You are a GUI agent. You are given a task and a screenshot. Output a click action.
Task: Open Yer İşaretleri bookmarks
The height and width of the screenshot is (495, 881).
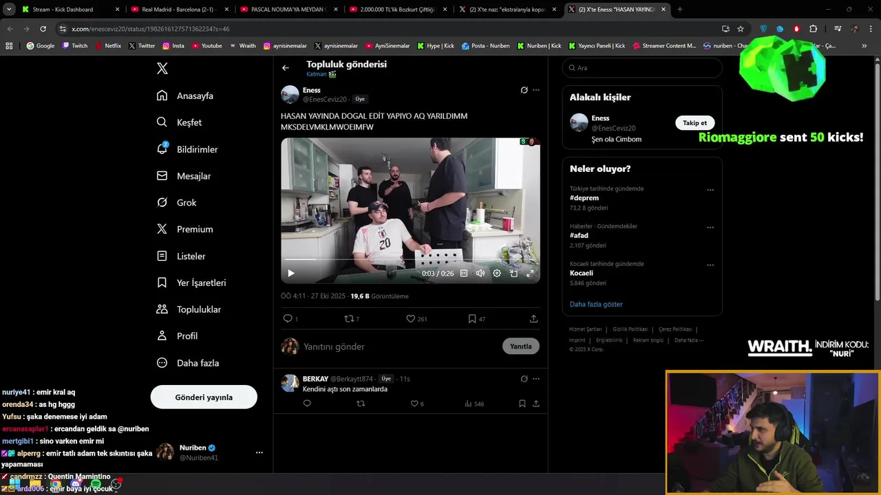(191, 283)
